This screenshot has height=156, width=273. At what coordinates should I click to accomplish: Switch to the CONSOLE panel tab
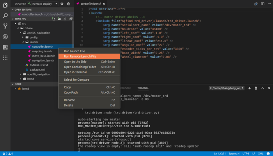[x=126, y=88]
